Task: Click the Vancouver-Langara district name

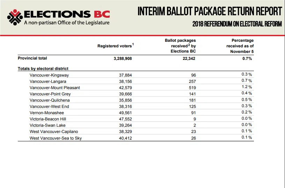Action: [48, 81]
